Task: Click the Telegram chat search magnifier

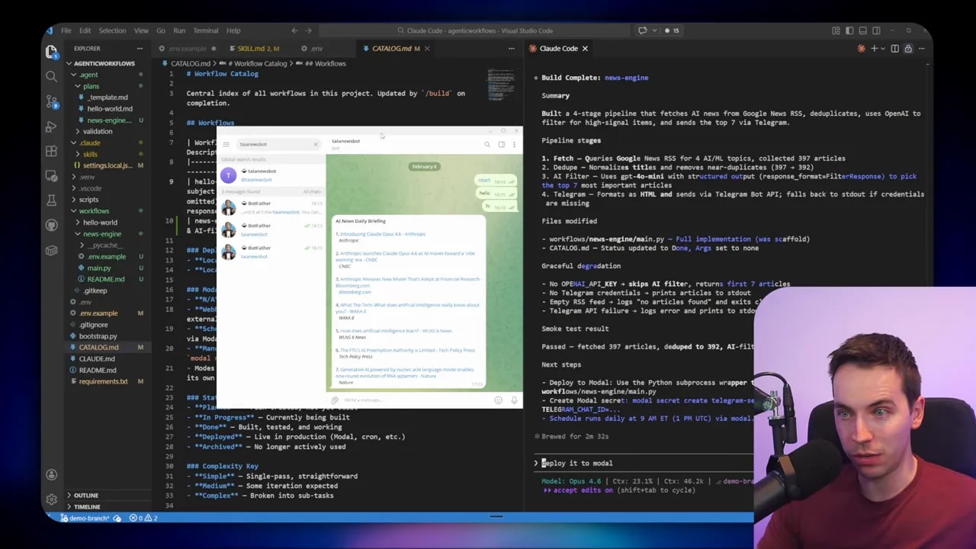Action: coord(487,143)
